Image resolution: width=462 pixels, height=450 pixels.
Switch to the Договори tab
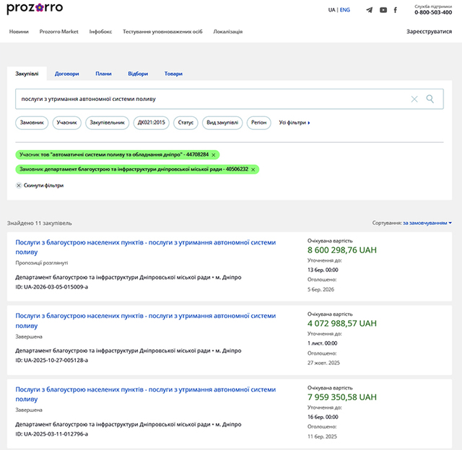point(67,74)
